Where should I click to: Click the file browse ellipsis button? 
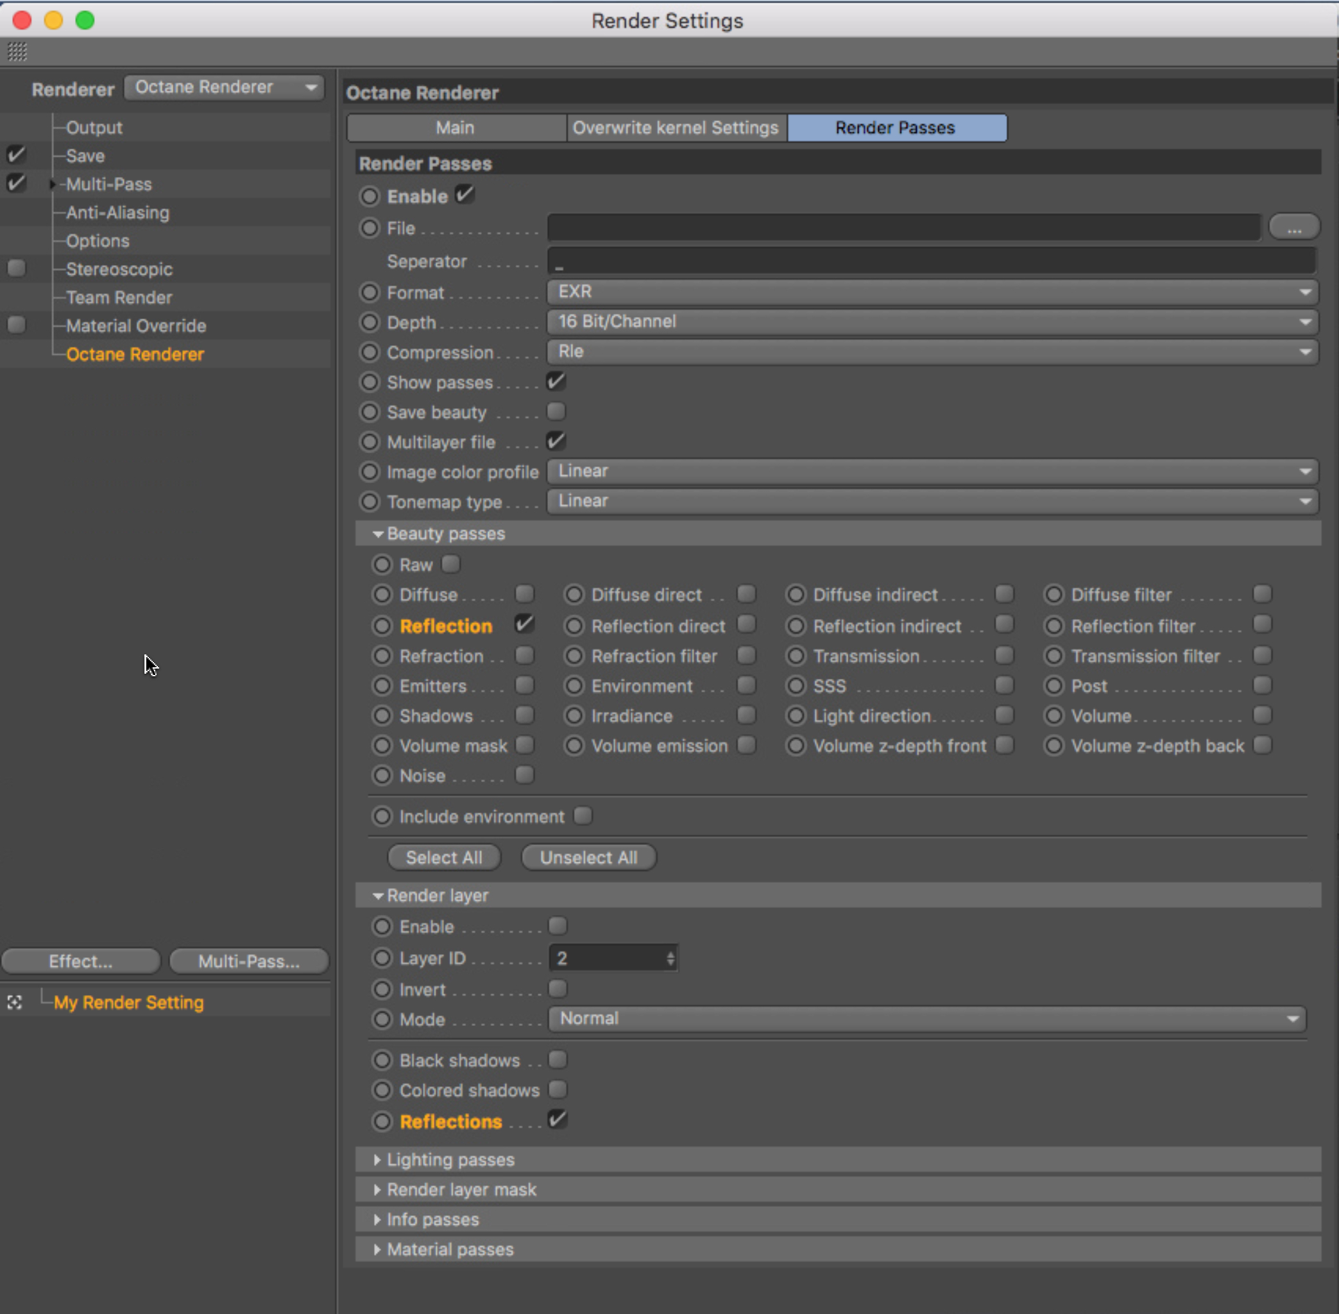coord(1293,227)
